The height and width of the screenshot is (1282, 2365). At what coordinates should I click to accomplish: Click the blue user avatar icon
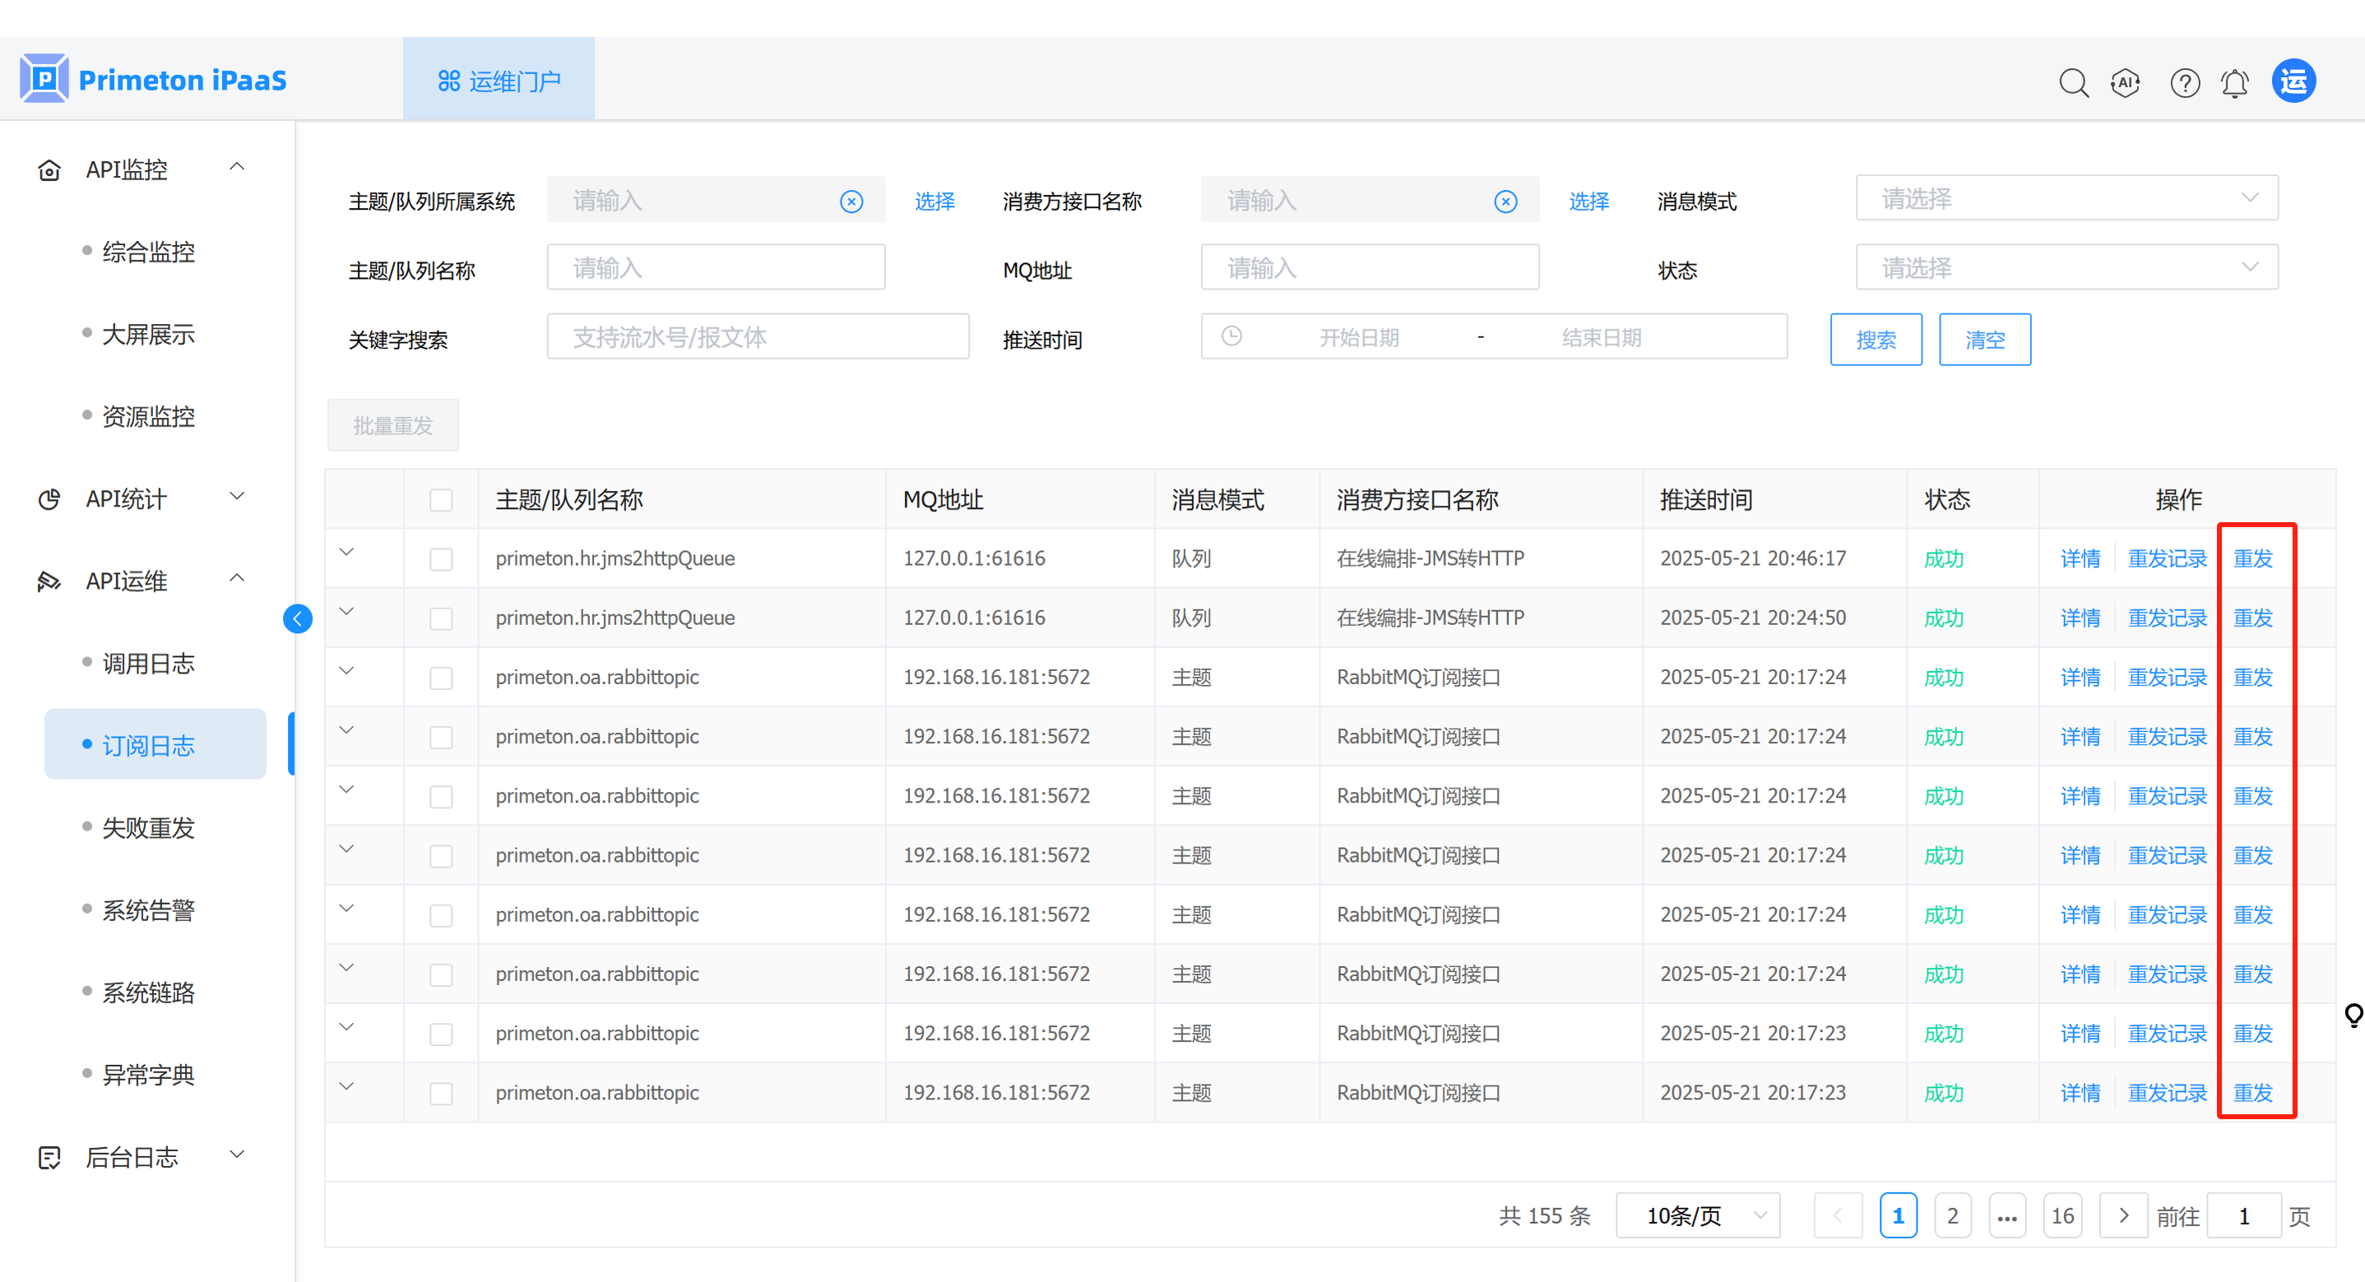point(2293,81)
